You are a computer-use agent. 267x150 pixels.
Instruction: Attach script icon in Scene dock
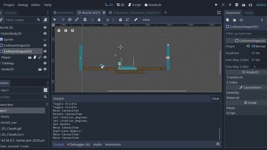point(45,20)
